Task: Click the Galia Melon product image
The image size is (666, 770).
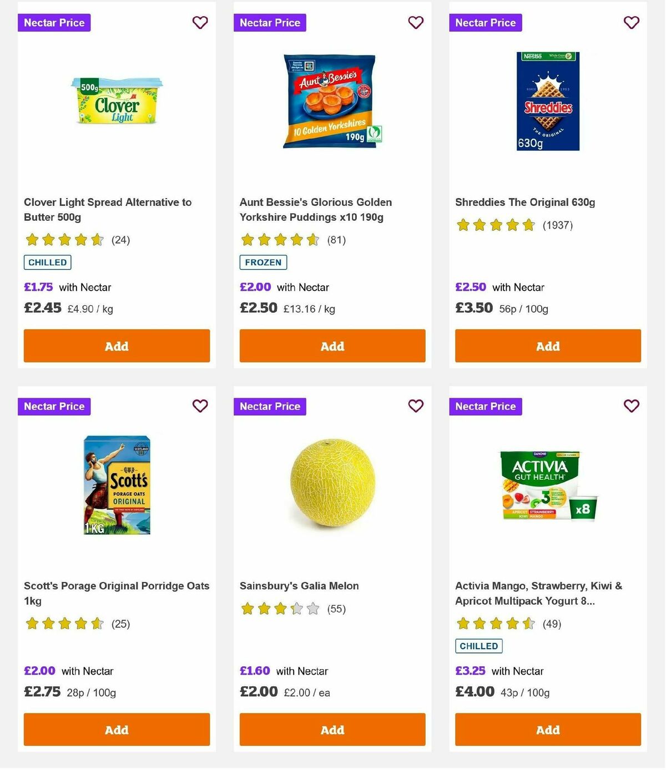Action: pos(332,483)
